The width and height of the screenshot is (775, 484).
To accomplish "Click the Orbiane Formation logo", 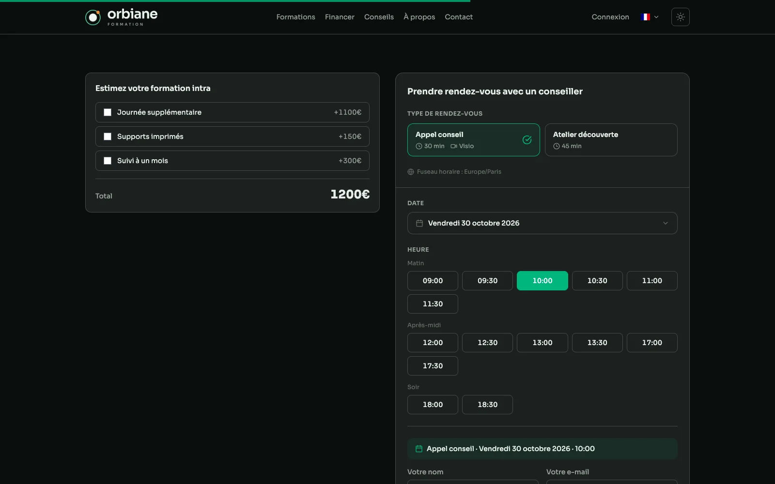I will click(122, 17).
